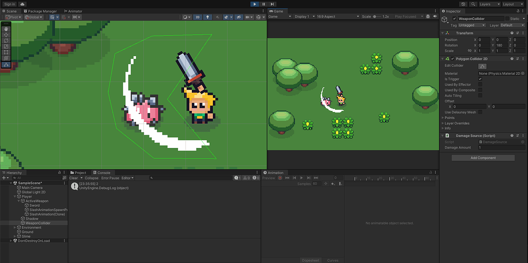Image resolution: width=528 pixels, height=263 pixels.
Task: Open the Layers dropdown
Action: tap(489, 4)
